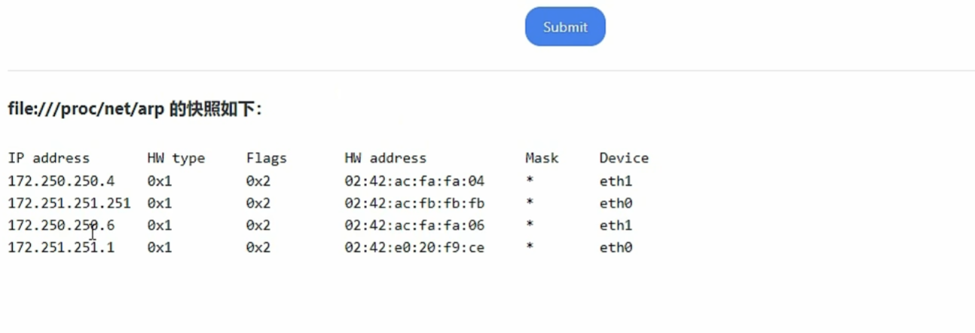975x333 pixels.
Task: Click eth1 in the 172.250.250.4 row
Action: [616, 181]
